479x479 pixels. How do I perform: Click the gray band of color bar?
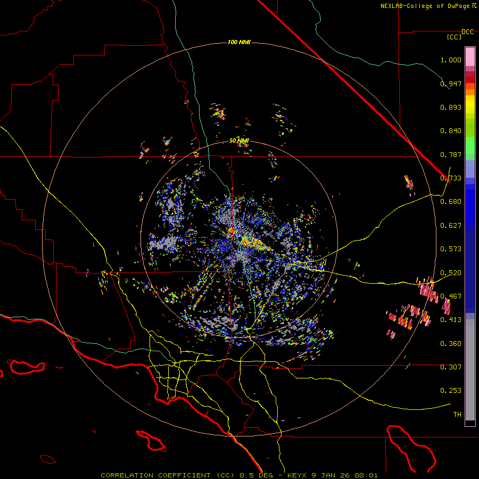coord(470,370)
